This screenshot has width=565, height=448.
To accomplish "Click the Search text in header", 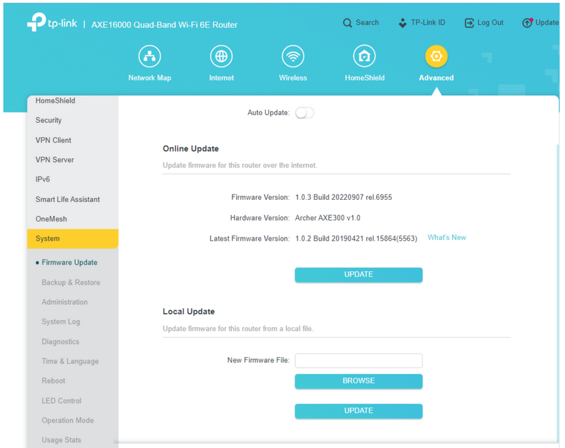I will [367, 22].
